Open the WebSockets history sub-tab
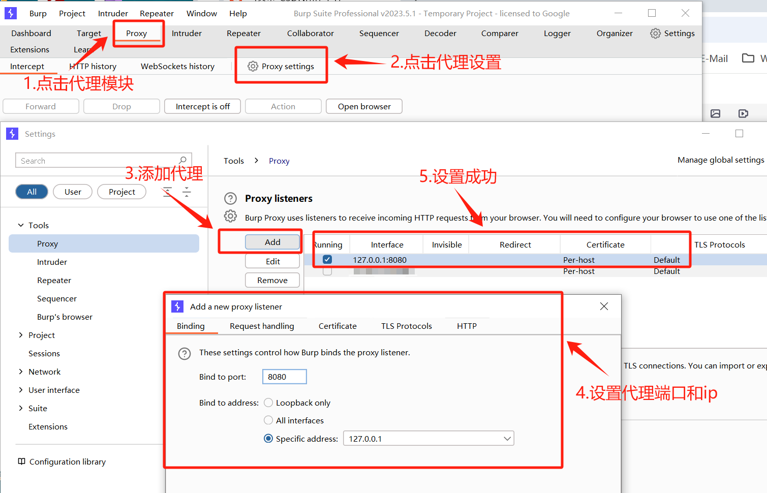The image size is (767, 493). 177,66
